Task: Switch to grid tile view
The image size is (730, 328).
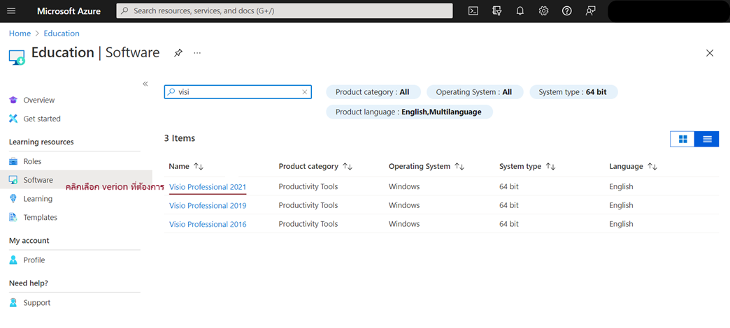Action: (682, 139)
